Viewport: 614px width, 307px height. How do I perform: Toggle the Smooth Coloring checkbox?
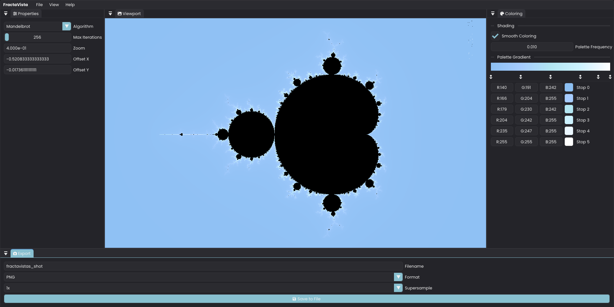tap(495, 36)
